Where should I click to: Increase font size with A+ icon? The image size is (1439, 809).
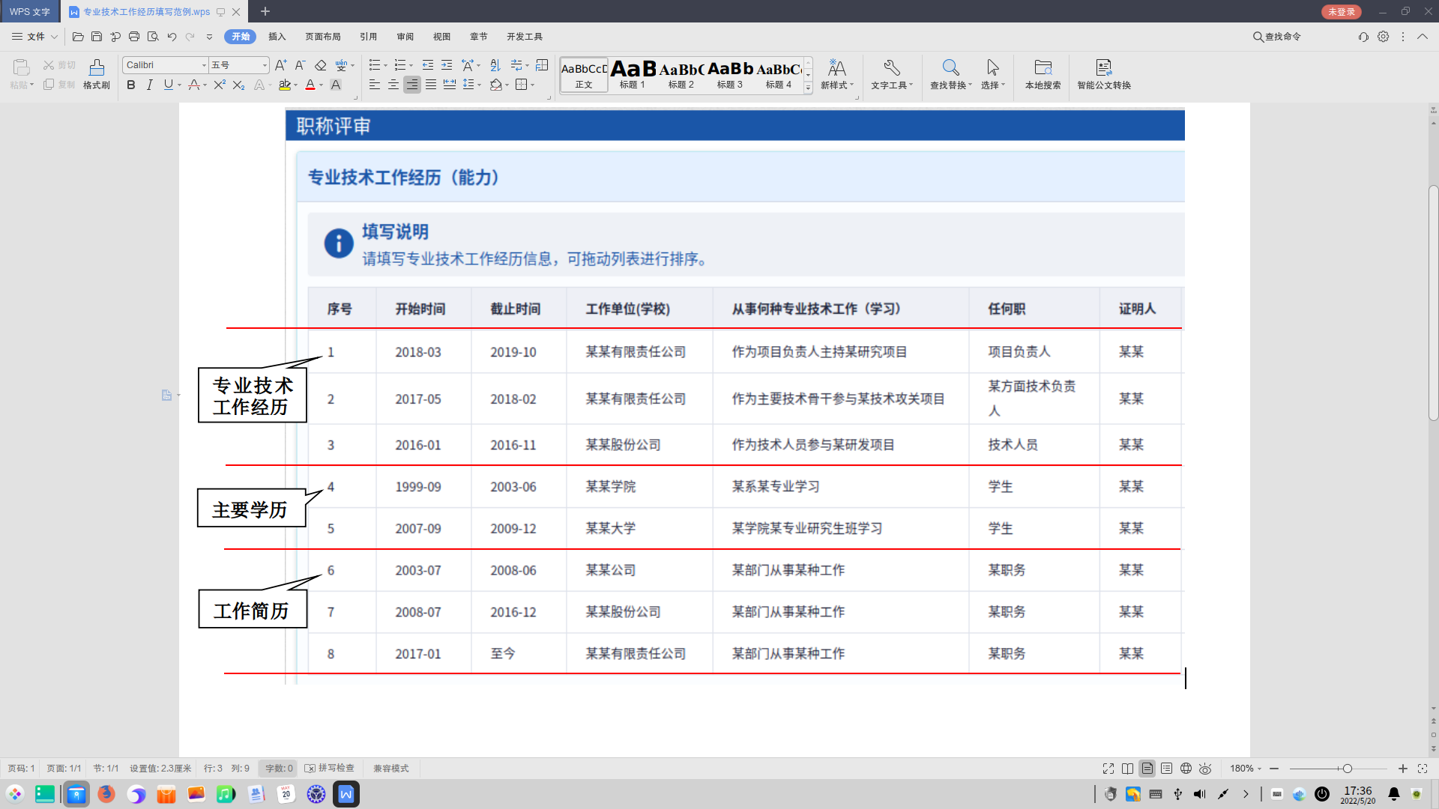tap(280, 65)
